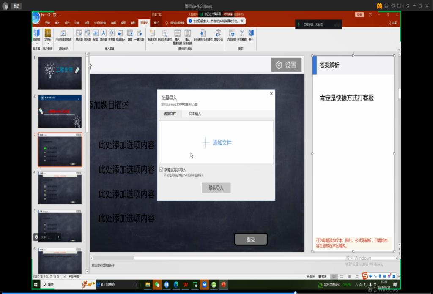
Task: Open the 插入 ribbon tab
Action: (57, 23)
